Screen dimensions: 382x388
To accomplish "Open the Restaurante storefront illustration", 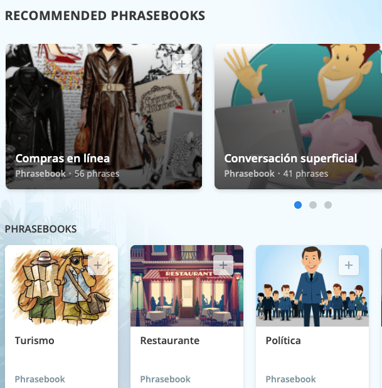I will click(187, 286).
